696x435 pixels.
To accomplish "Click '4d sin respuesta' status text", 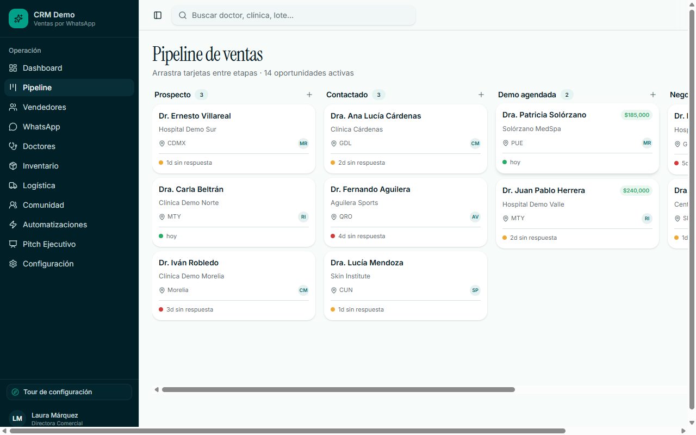I will [361, 236].
